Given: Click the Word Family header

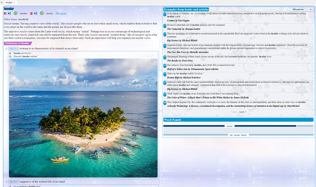Looking at the screenshot, I should tap(238, 120).
